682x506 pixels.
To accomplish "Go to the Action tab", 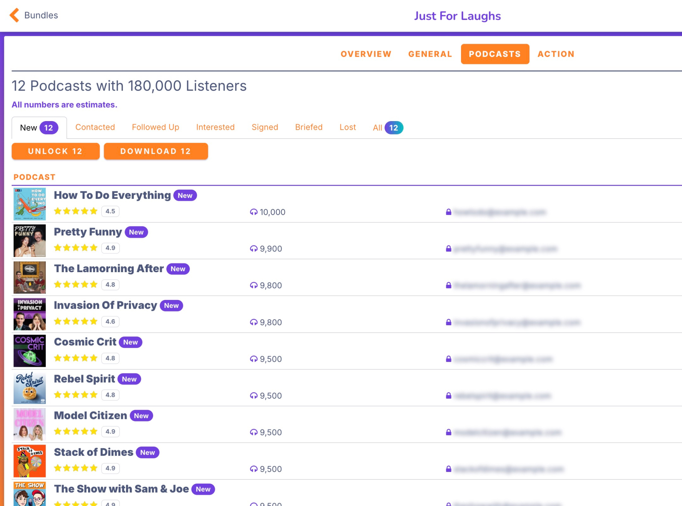I will coord(556,54).
